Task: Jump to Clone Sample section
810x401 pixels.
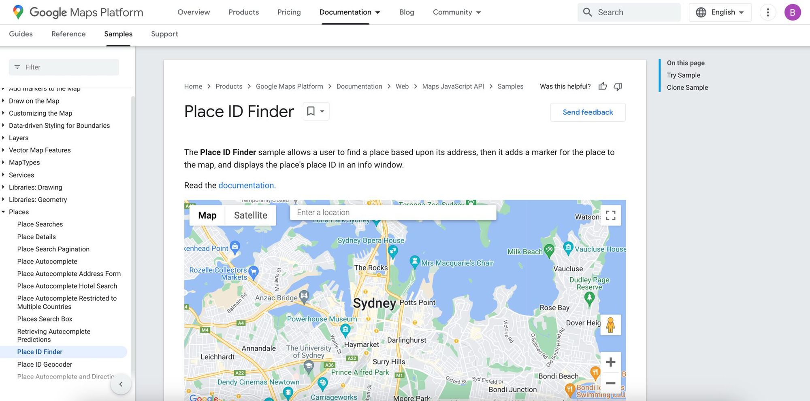Action: pyautogui.click(x=687, y=87)
